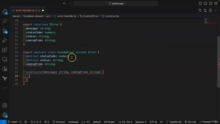Click the src breadcrumb
This screenshot has width=220, height=124.
(48, 16)
